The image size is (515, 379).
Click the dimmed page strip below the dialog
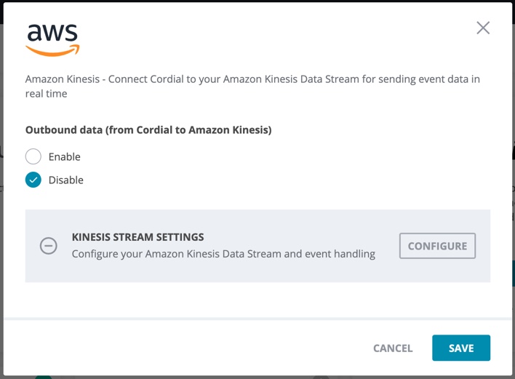tap(257, 378)
